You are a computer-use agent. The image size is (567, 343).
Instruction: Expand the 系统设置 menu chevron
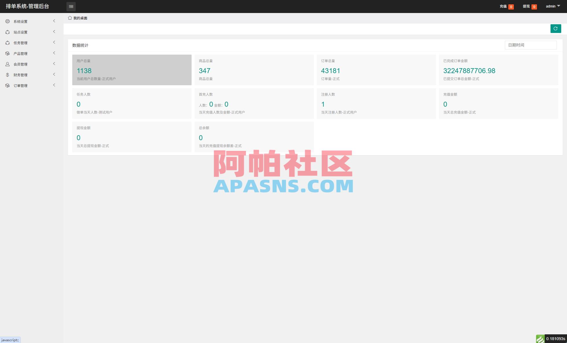coord(54,21)
